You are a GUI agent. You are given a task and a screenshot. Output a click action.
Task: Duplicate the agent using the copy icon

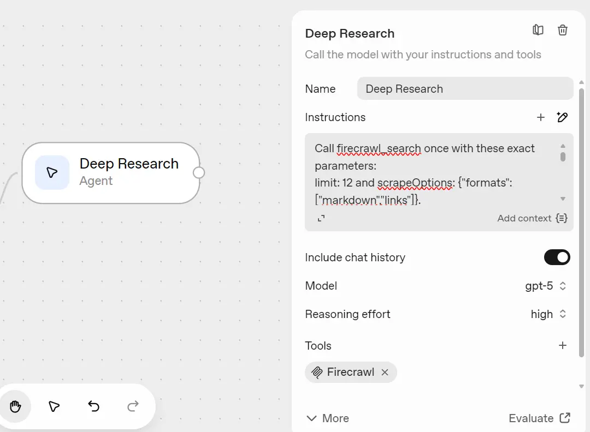(x=538, y=30)
